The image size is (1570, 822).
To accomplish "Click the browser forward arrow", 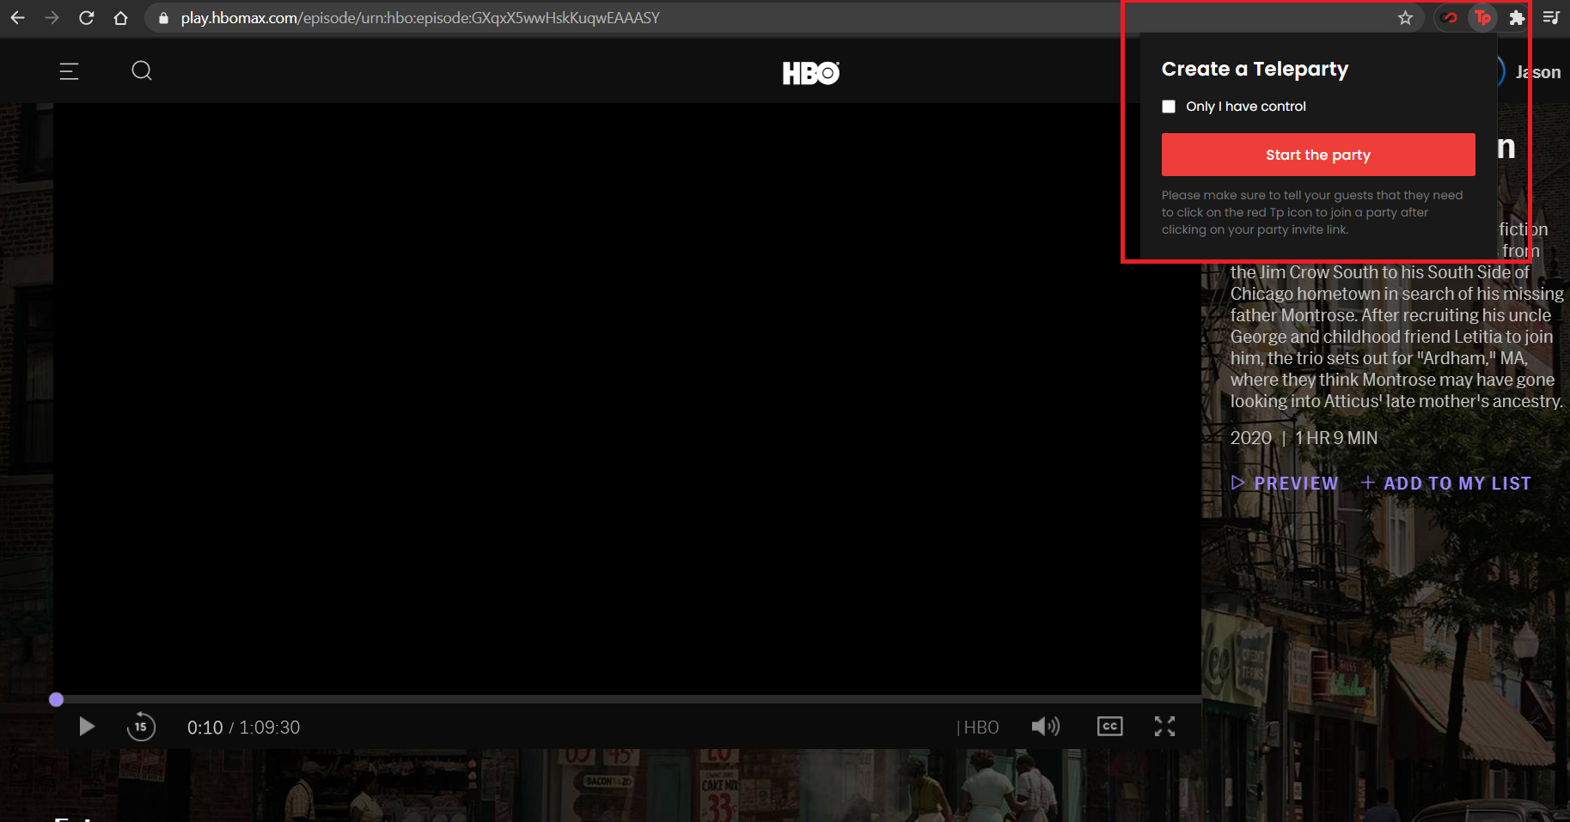I will click(x=52, y=17).
